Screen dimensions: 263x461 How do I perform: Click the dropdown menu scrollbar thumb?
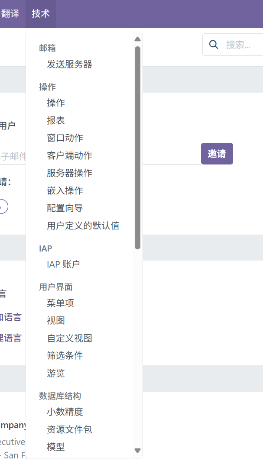[x=137, y=147]
